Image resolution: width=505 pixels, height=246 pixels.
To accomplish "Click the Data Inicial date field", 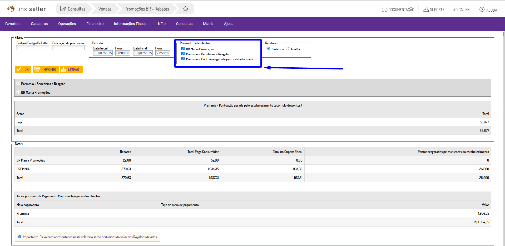I will click(103, 53).
